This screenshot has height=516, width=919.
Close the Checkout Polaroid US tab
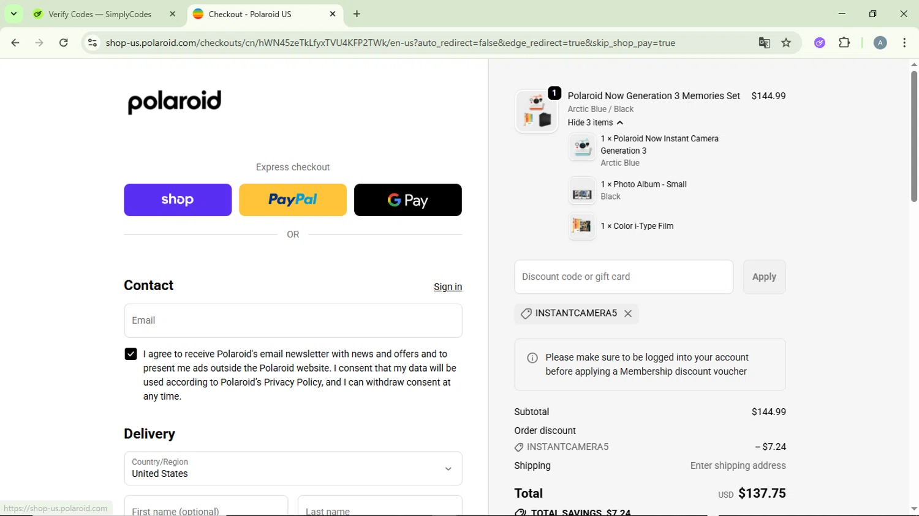(333, 14)
